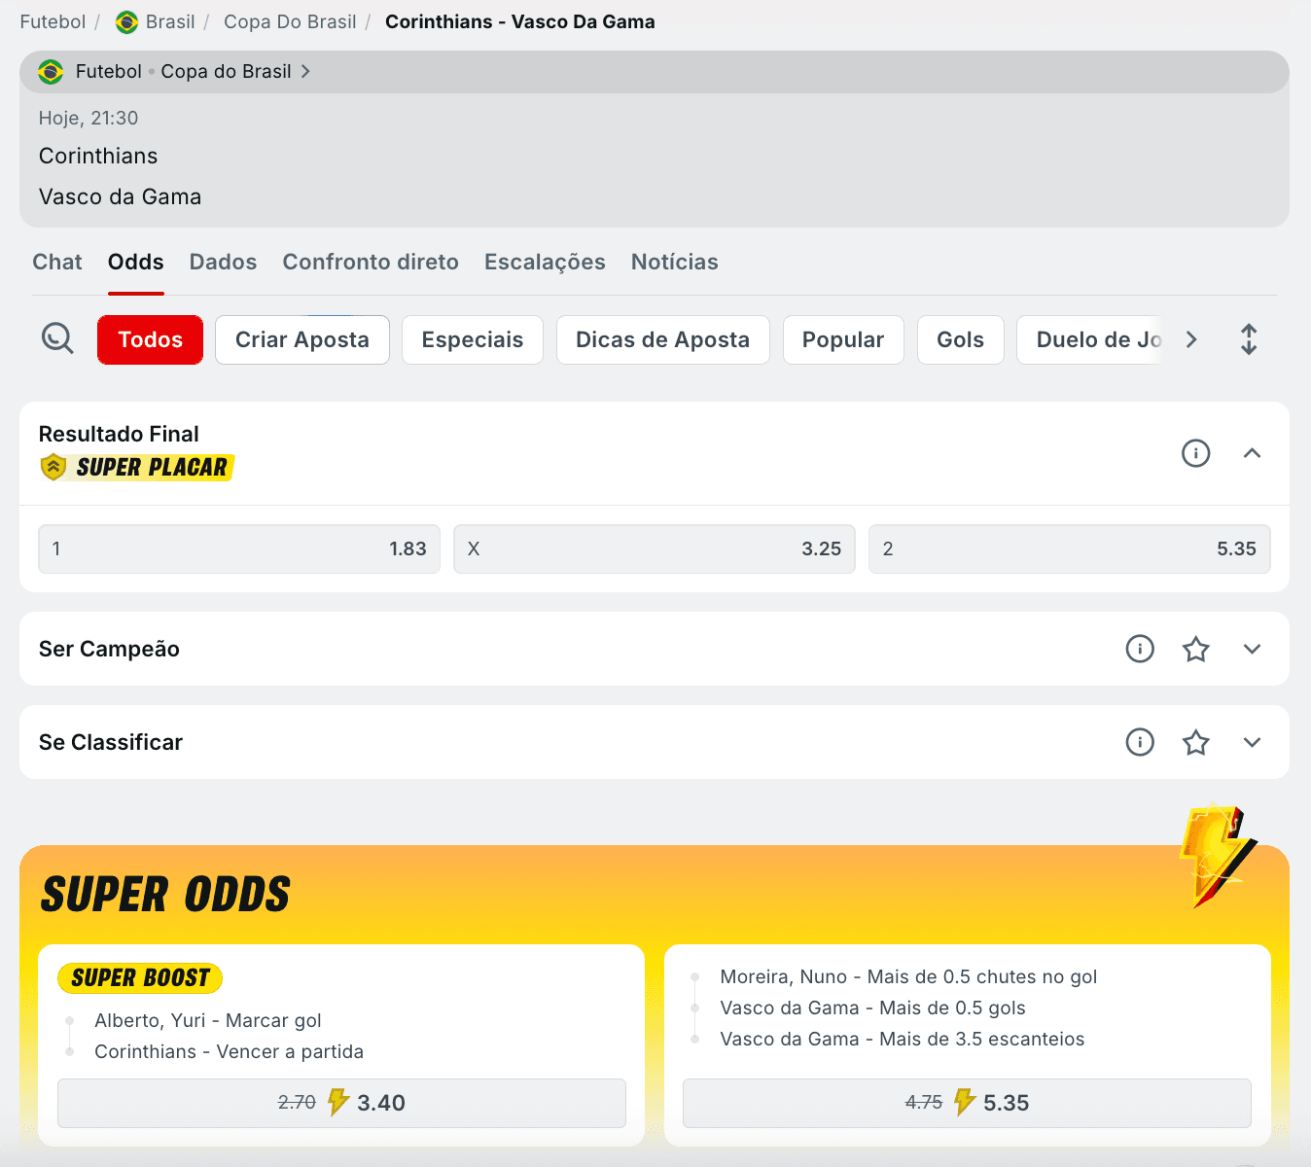
Task: Select the Criar Aposta filter
Action: 302,339
